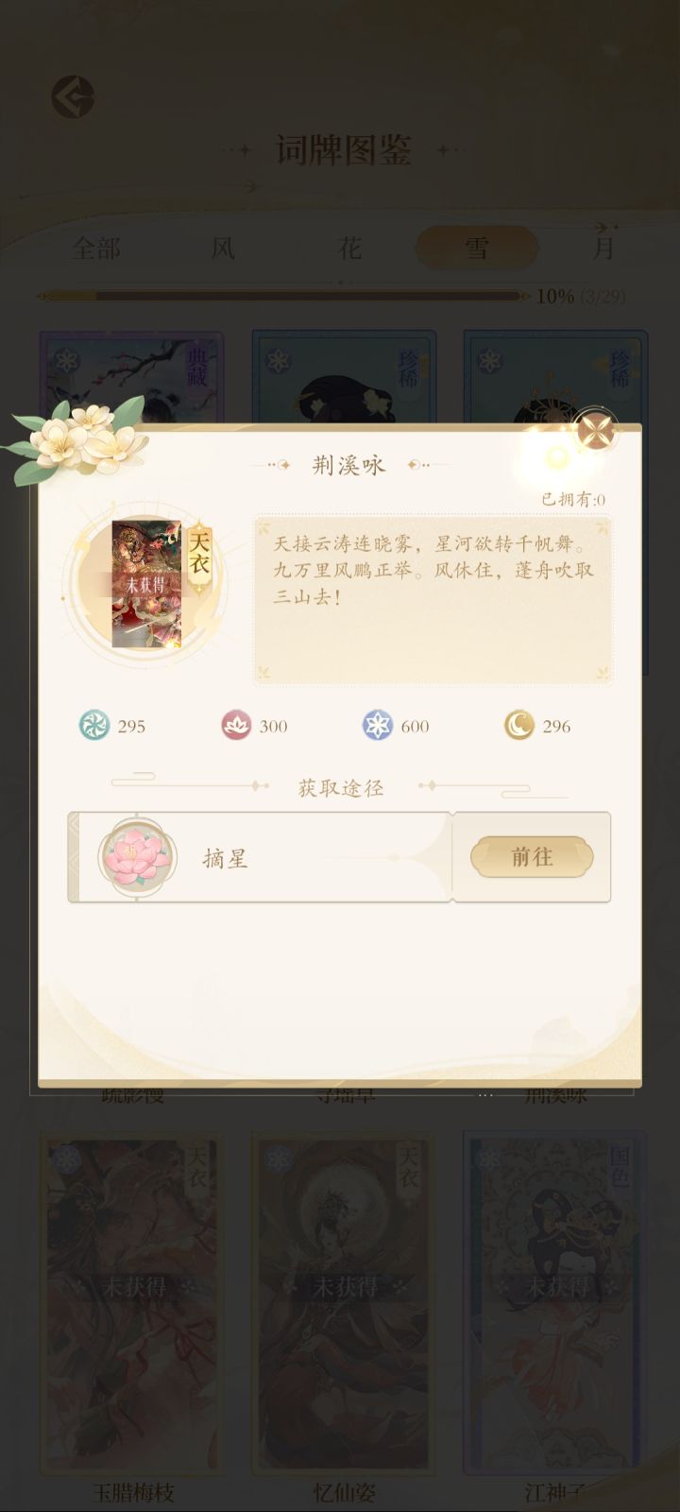
Task: Tap the red lotus attribute icon 300
Action: [236, 726]
